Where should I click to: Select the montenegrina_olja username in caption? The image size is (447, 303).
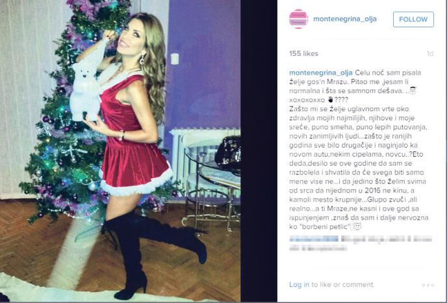coord(321,73)
